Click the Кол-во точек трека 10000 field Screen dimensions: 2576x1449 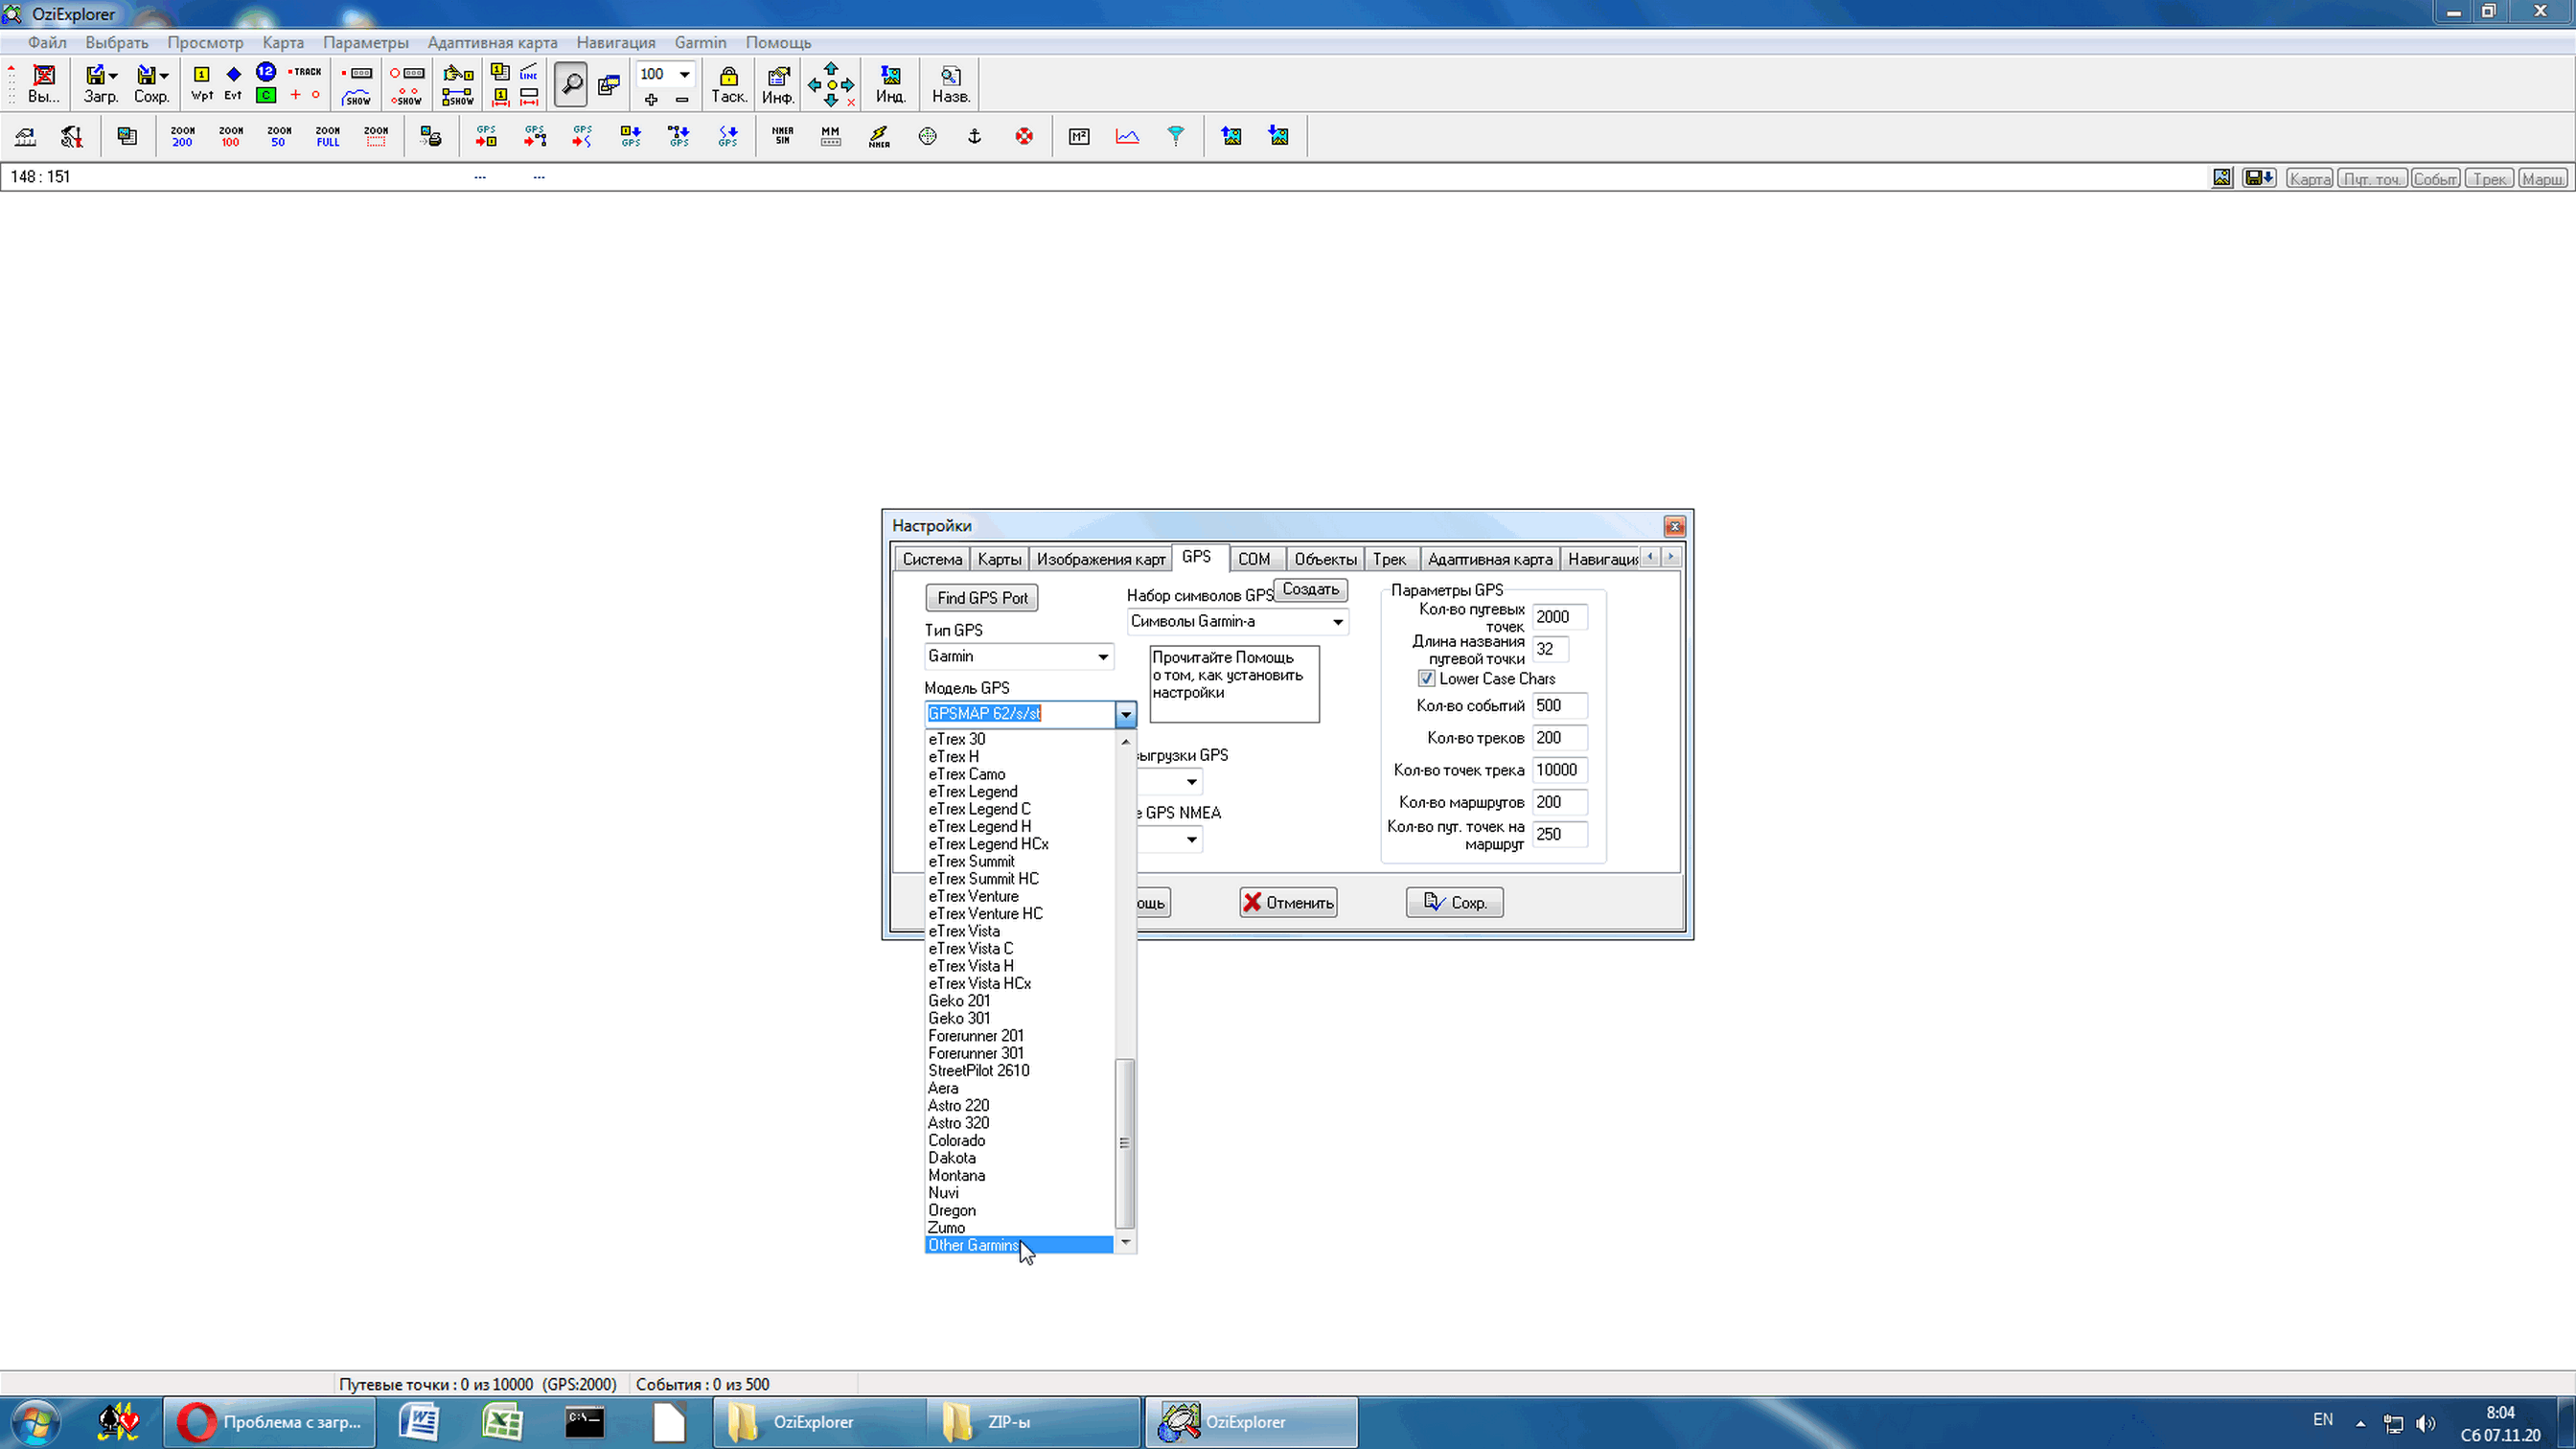click(x=1559, y=770)
